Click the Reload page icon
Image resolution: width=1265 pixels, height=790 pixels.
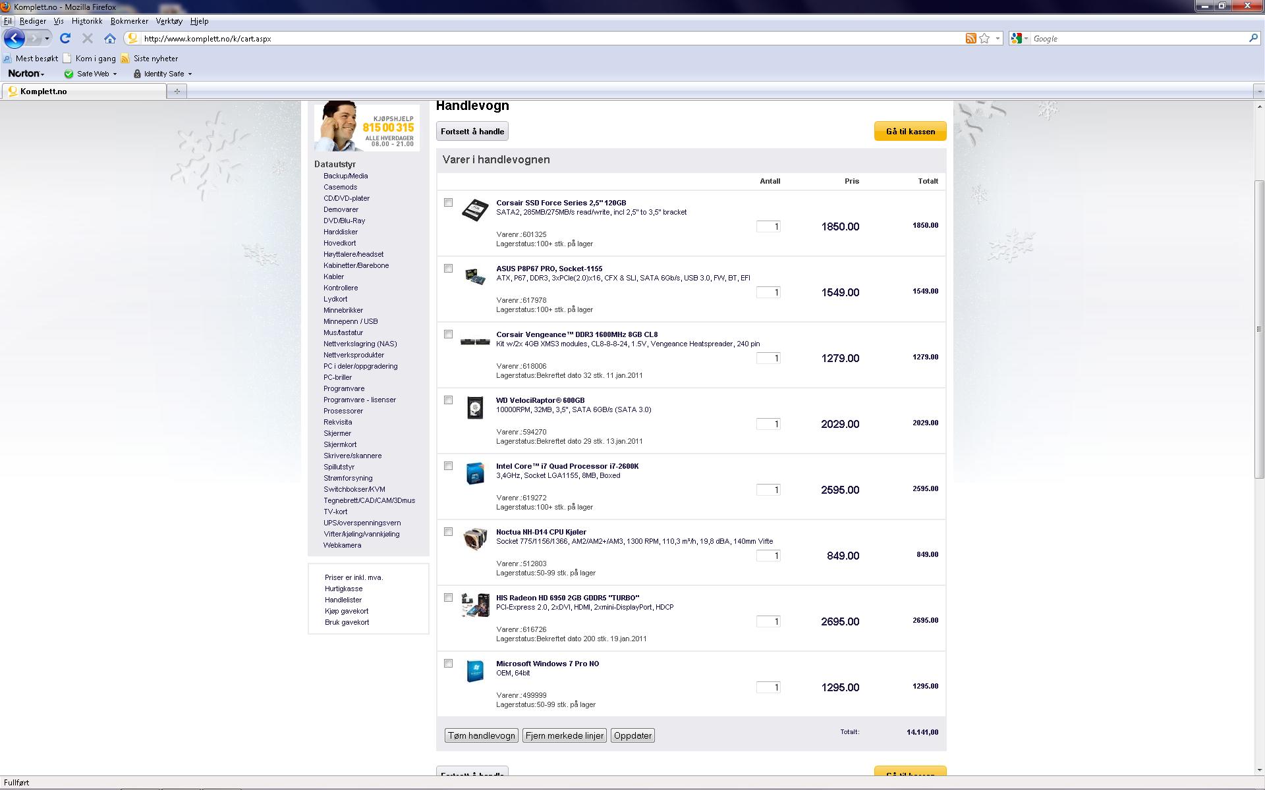(65, 38)
